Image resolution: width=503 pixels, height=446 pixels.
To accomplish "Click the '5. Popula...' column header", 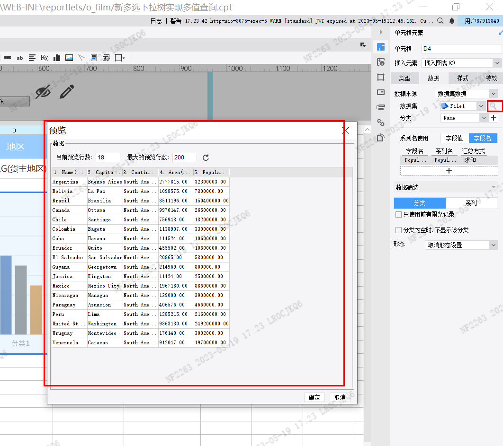I will 211,172.
